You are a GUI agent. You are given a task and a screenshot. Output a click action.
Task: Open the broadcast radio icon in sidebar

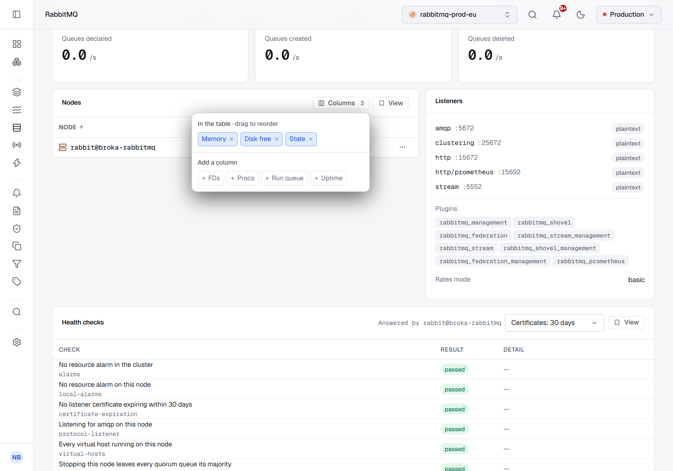pos(17,145)
